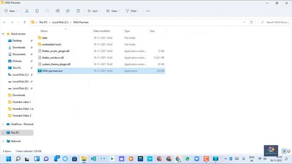
Task: Launch Visual Studio Code from taskbar
Action: point(93,159)
